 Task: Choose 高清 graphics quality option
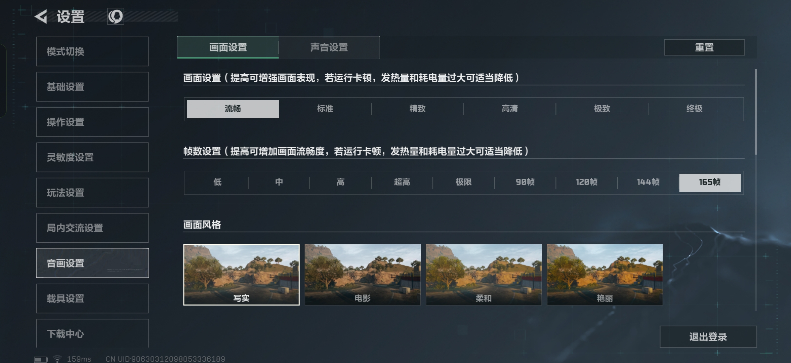point(509,109)
